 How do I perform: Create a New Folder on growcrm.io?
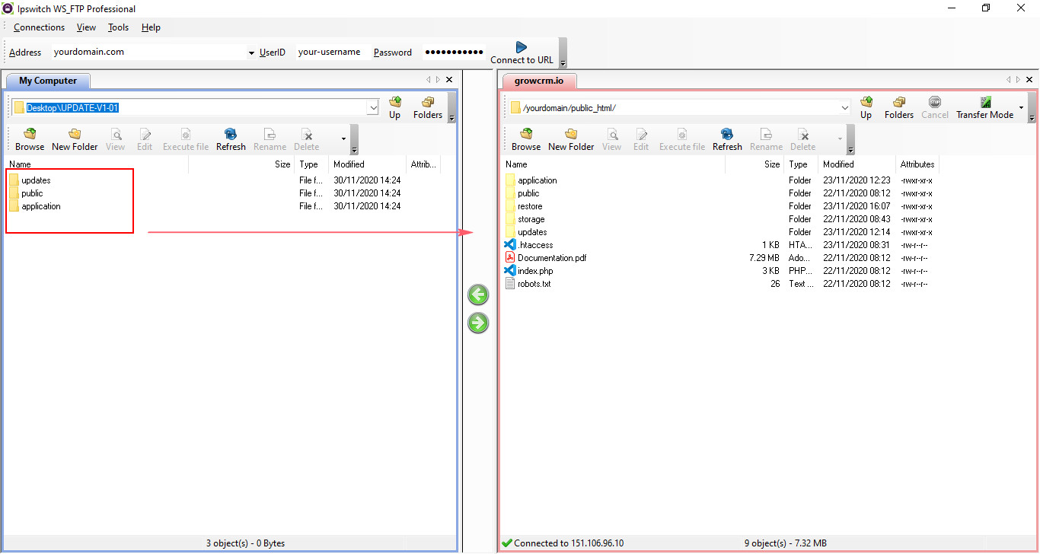pyautogui.click(x=571, y=139)
